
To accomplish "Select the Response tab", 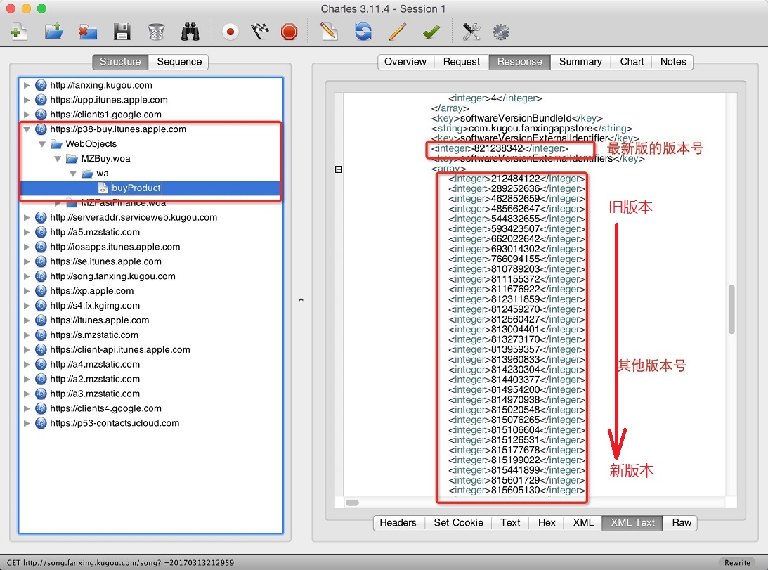I will (x=520, y=62).
